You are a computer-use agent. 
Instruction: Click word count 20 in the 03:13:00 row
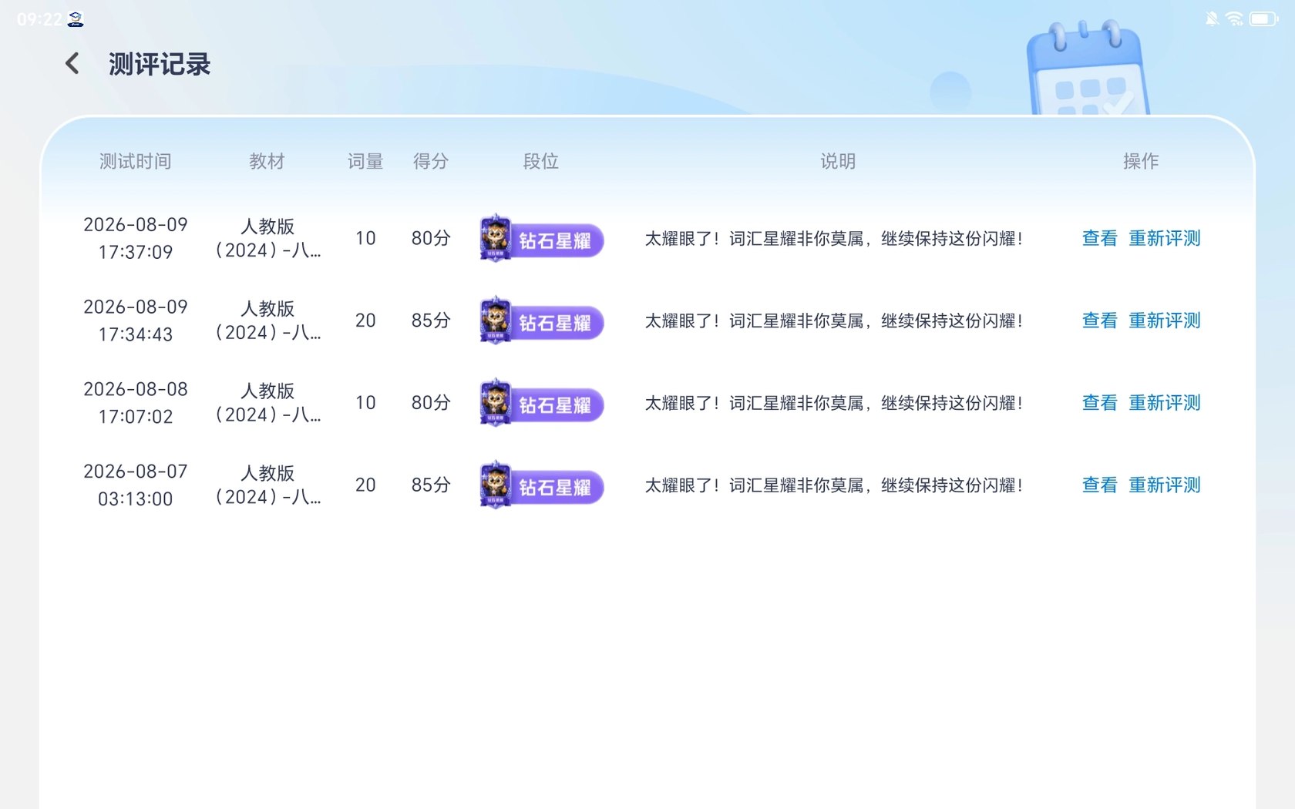365,485
